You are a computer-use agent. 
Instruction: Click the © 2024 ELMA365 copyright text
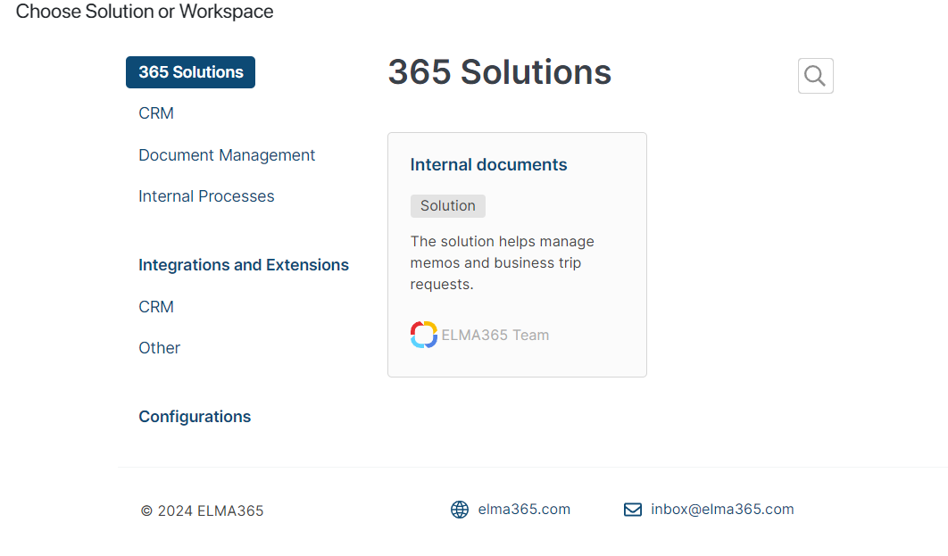(x=202, y=510)
